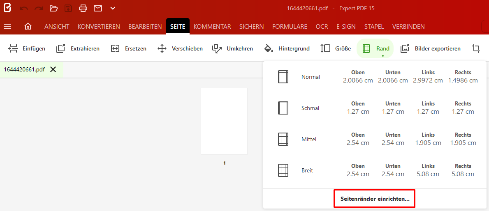489x211 pixels.
Task: Click the Verschieben tool
Action: [180, 48]
